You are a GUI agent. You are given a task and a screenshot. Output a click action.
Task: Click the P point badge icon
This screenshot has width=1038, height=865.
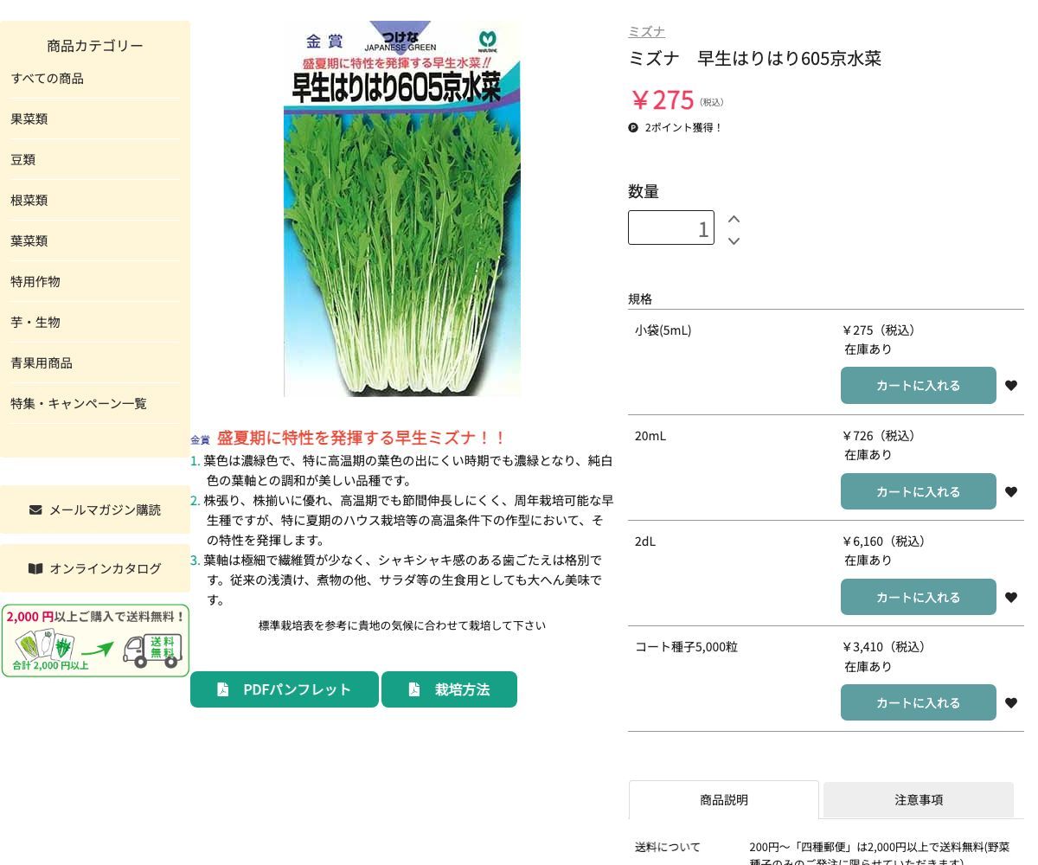point(633,127)
